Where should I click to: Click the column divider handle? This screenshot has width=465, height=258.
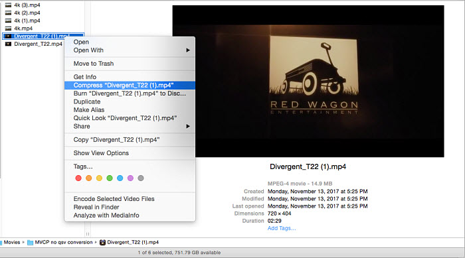click(x=88, y=234)
